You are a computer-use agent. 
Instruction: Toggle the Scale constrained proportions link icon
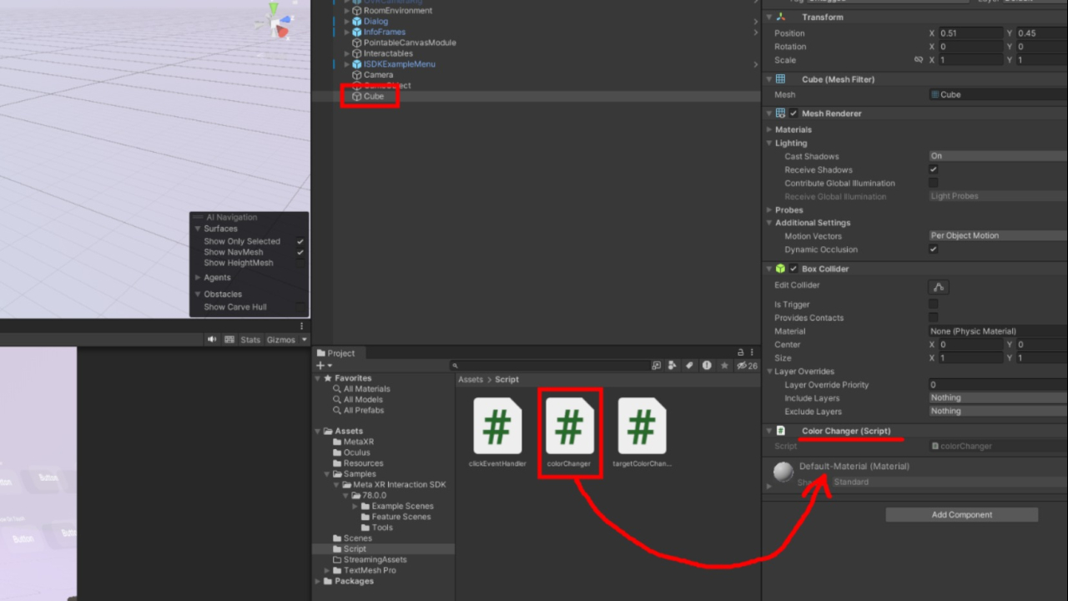click(x=919, y=60)
